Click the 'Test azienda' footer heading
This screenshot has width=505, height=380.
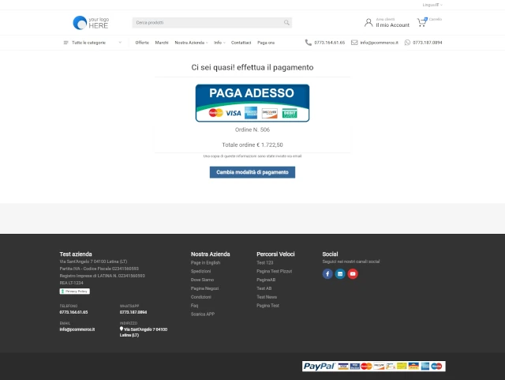(x=76, y=254)
